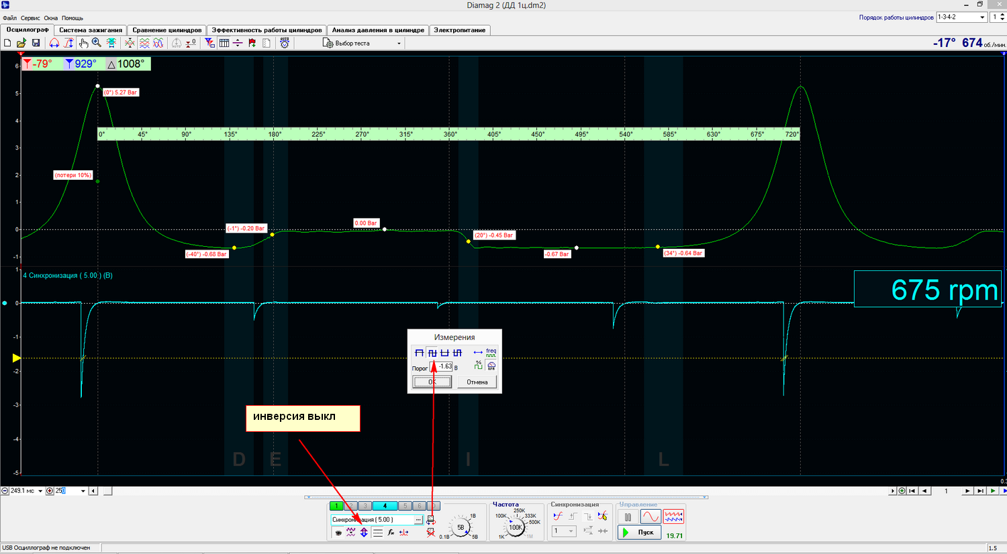The height and width of the screenshot is (554, 1007).
Task: Select the multi-wave overlay icon
Action: (158, 43)
